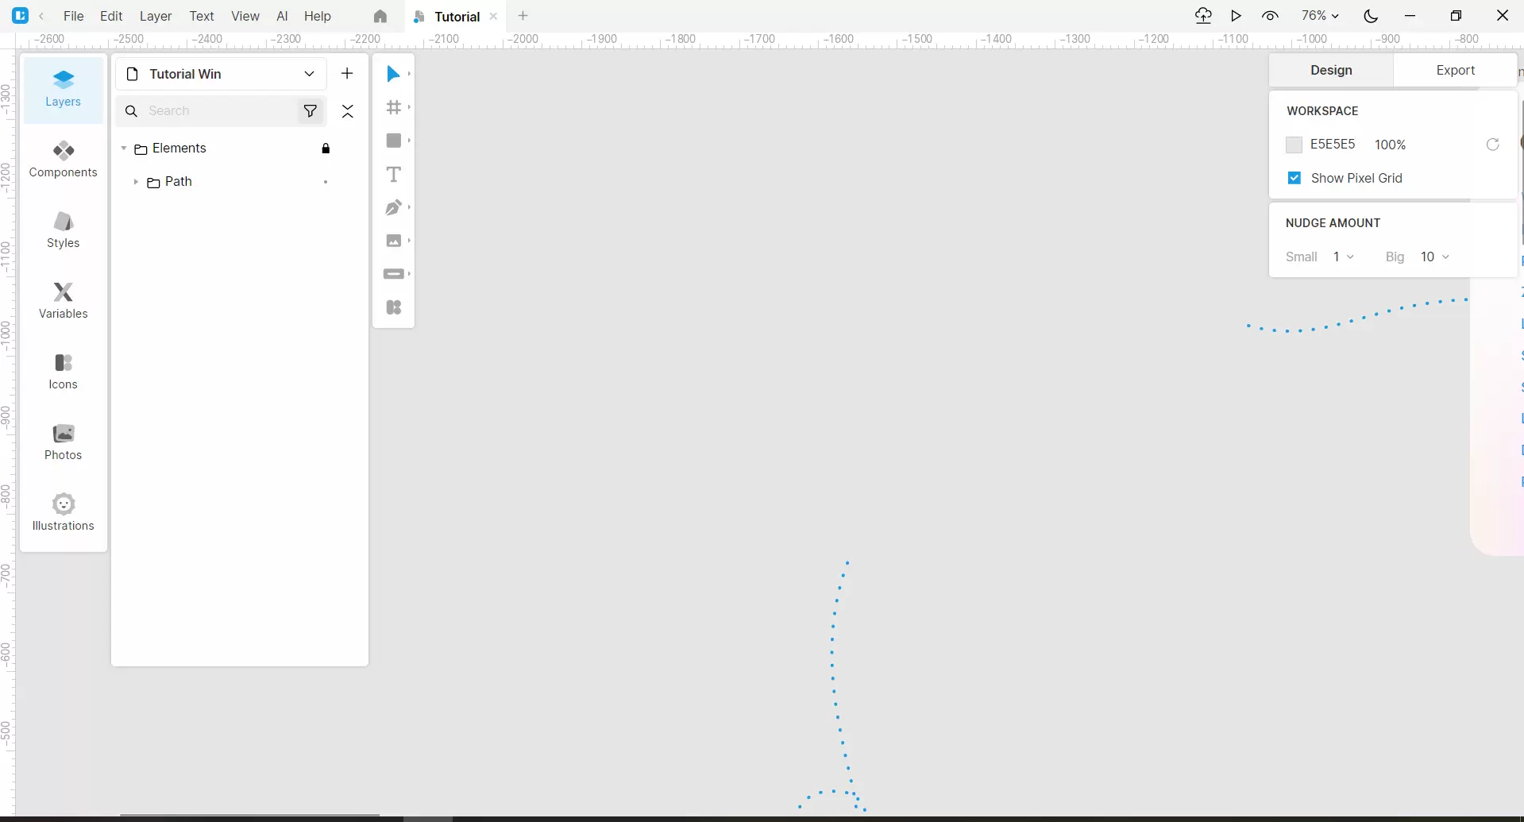Click the Home icon

380,16
